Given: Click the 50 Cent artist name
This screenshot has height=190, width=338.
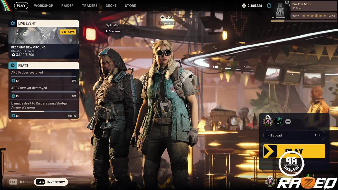Looking at the screenshot, I should point(297,8).
